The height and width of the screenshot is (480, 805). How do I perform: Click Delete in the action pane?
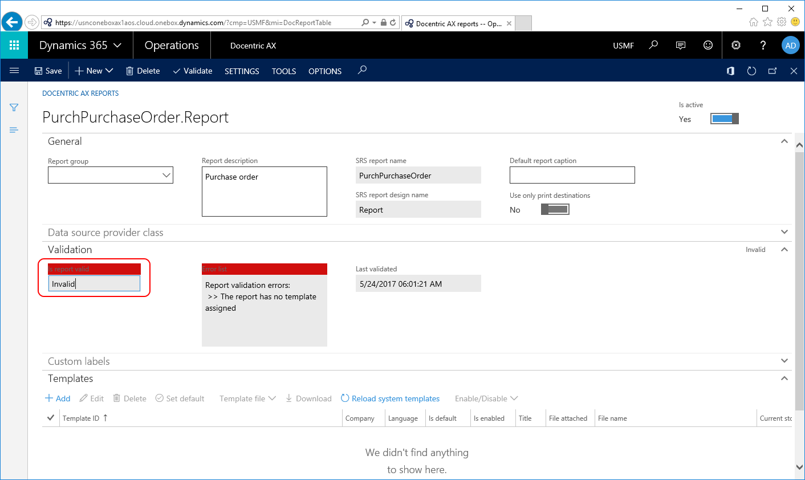pyautogui.click(x=143, y=71)
